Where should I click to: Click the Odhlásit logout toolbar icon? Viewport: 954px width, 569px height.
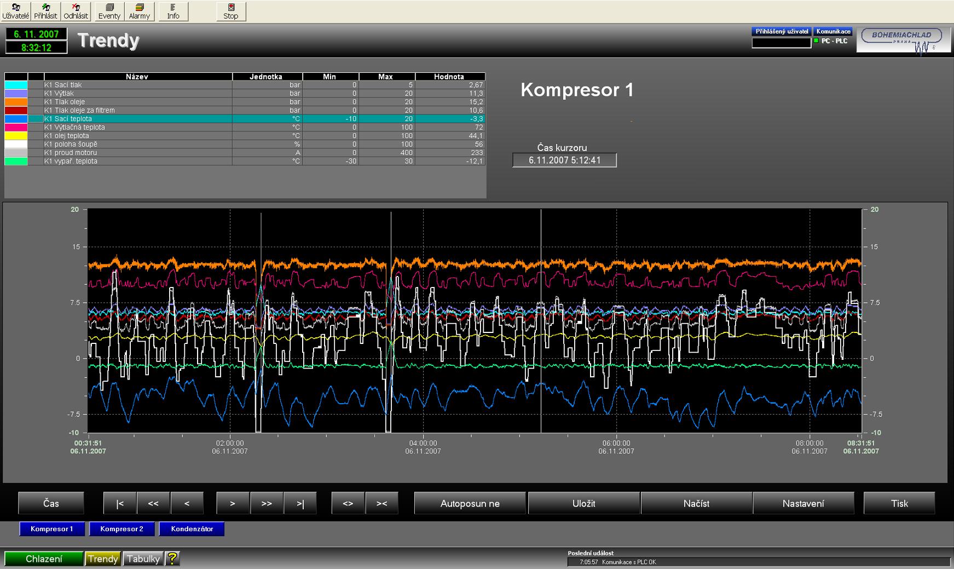click(x=76, y=11)
